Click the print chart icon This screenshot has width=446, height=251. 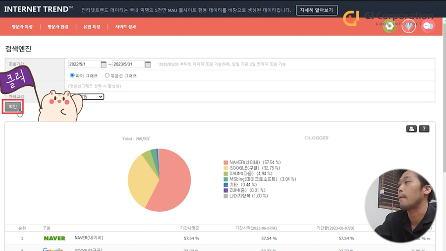pos(411,129)
